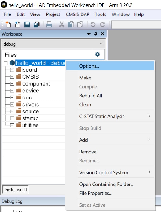The width and height of the screenshot is (161, 212).
Task: Close the Workspace panel
Action: 102,34
